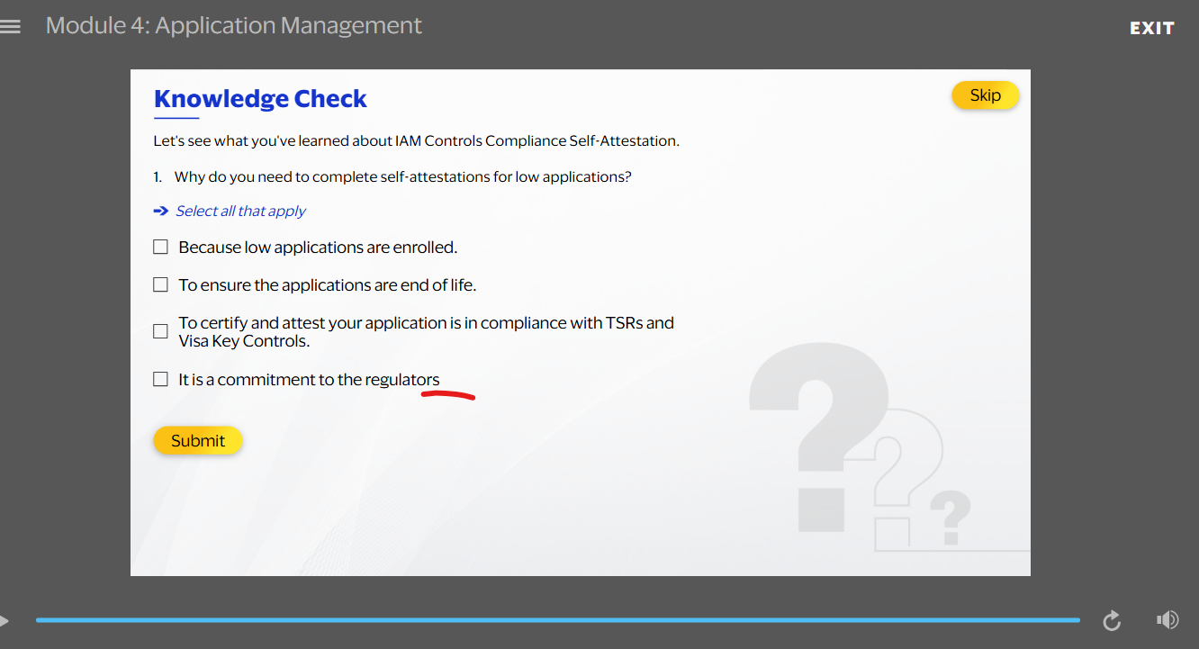This screenshot has height=649, width=1199.
Task: Skip the knowledge check
Action: click(985, 95)
